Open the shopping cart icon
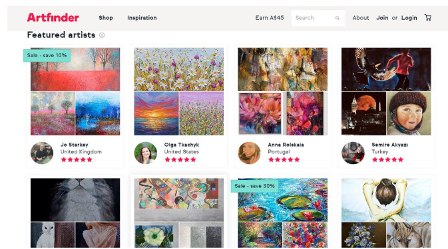Image resolution: width=448 pixels, height=249 pixels. [428, 17]
